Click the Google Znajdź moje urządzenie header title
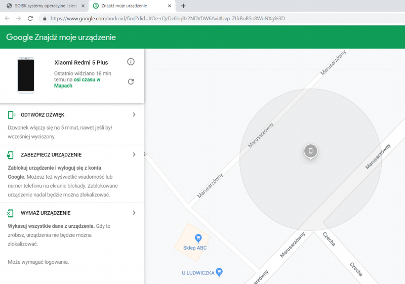 click(61, 37)
